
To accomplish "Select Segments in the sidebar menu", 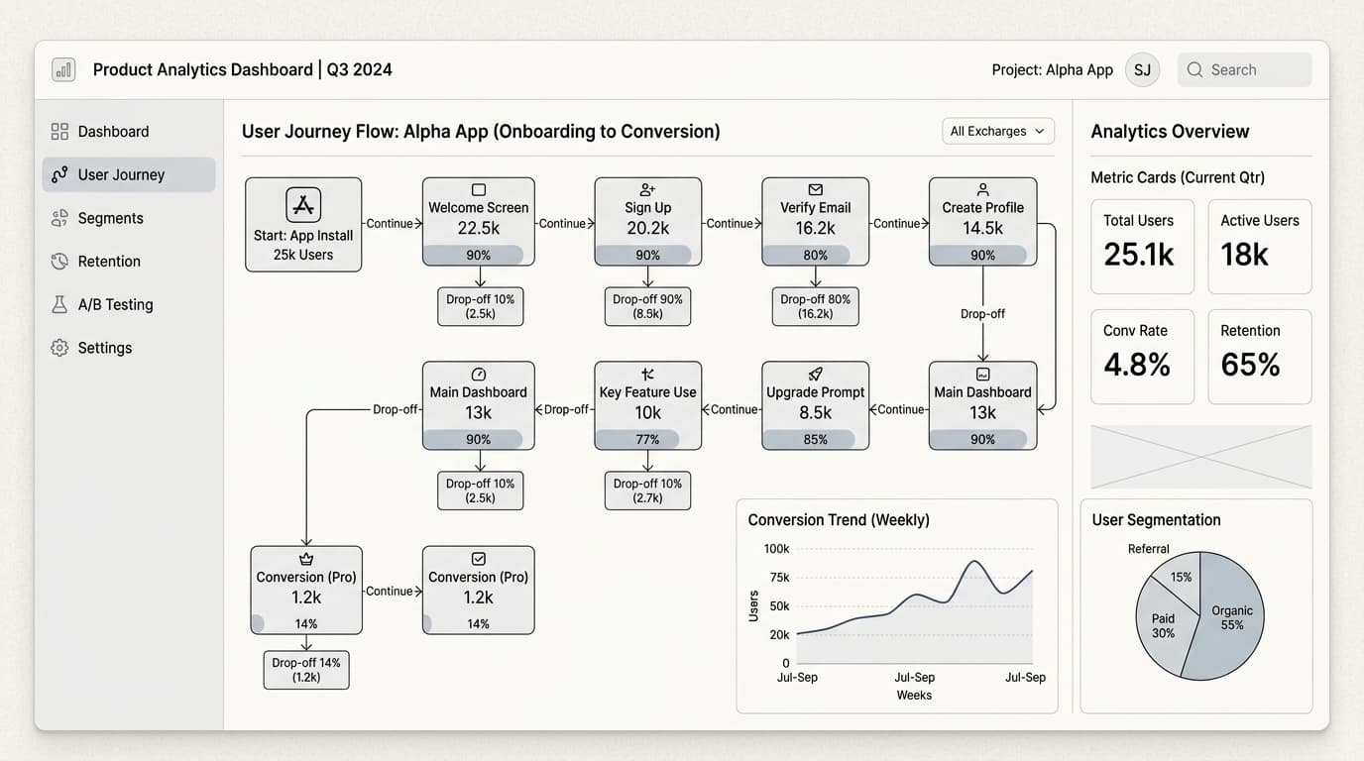I will [x=129, y=218].
